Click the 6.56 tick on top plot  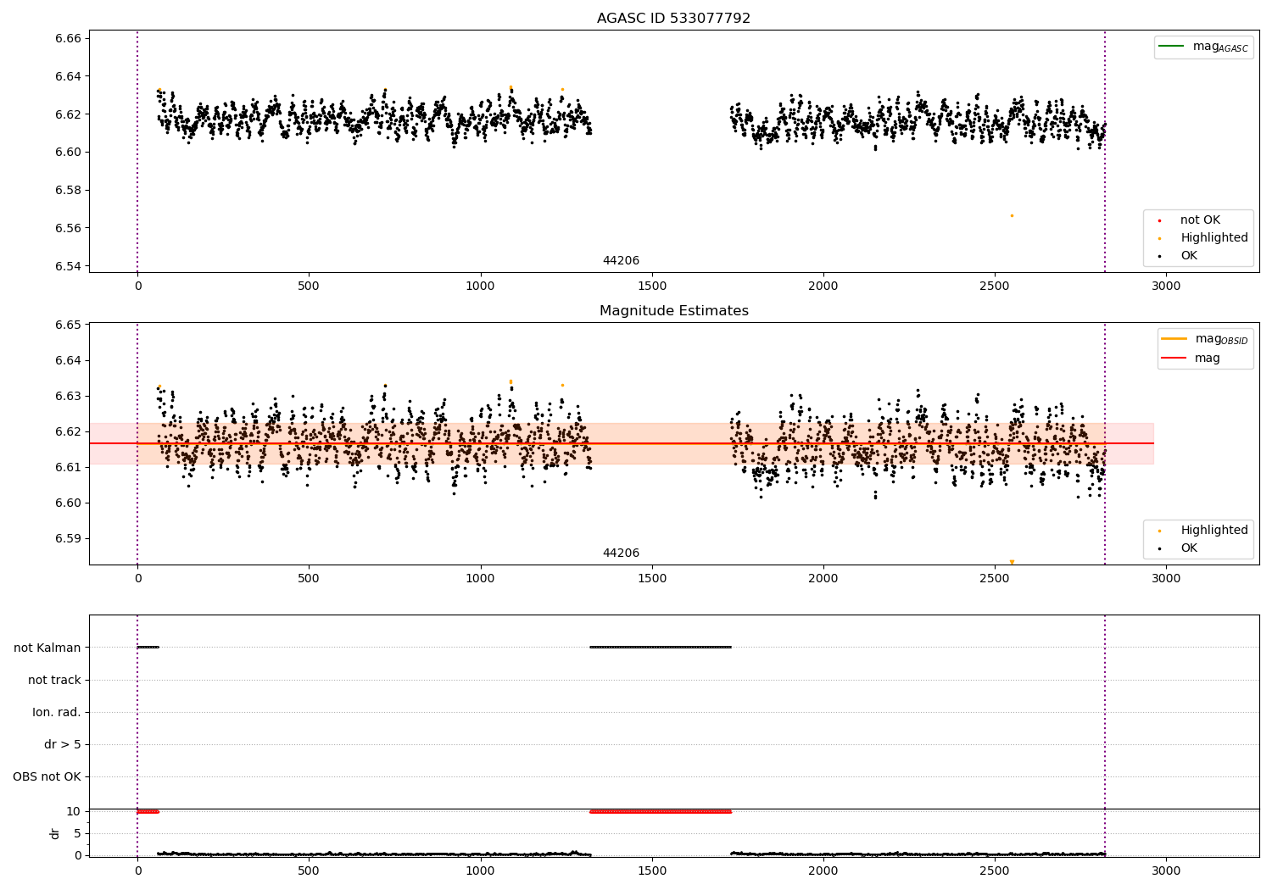(69, 229)
